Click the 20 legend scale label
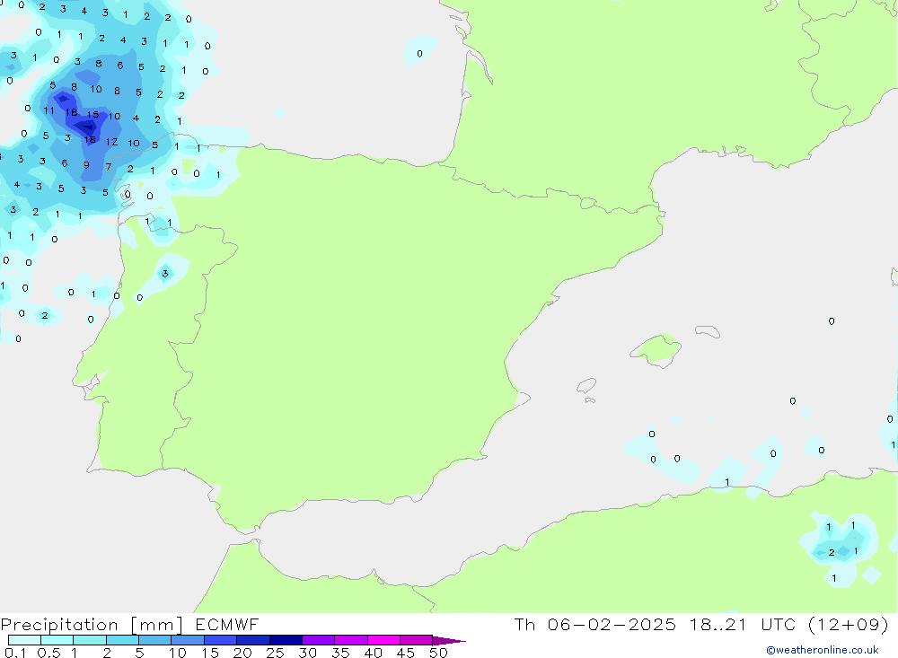Screen dimensions: 898x658 click(242, 653)
